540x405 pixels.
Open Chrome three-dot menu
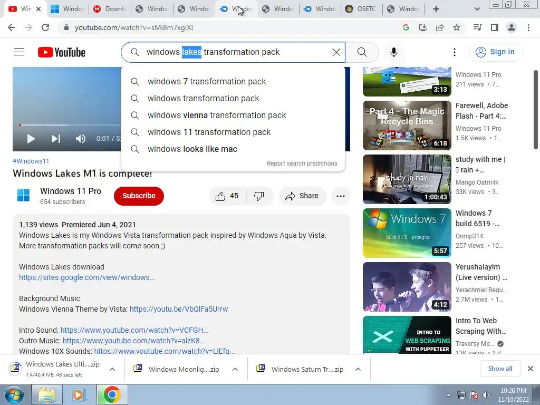coord(528,27)
